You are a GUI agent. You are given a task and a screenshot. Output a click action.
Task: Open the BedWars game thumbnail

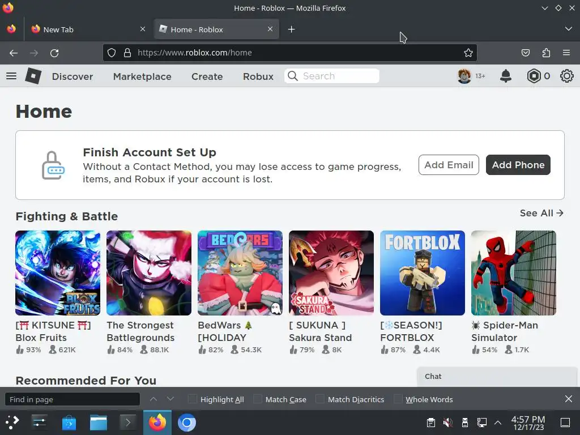point(240,273)
